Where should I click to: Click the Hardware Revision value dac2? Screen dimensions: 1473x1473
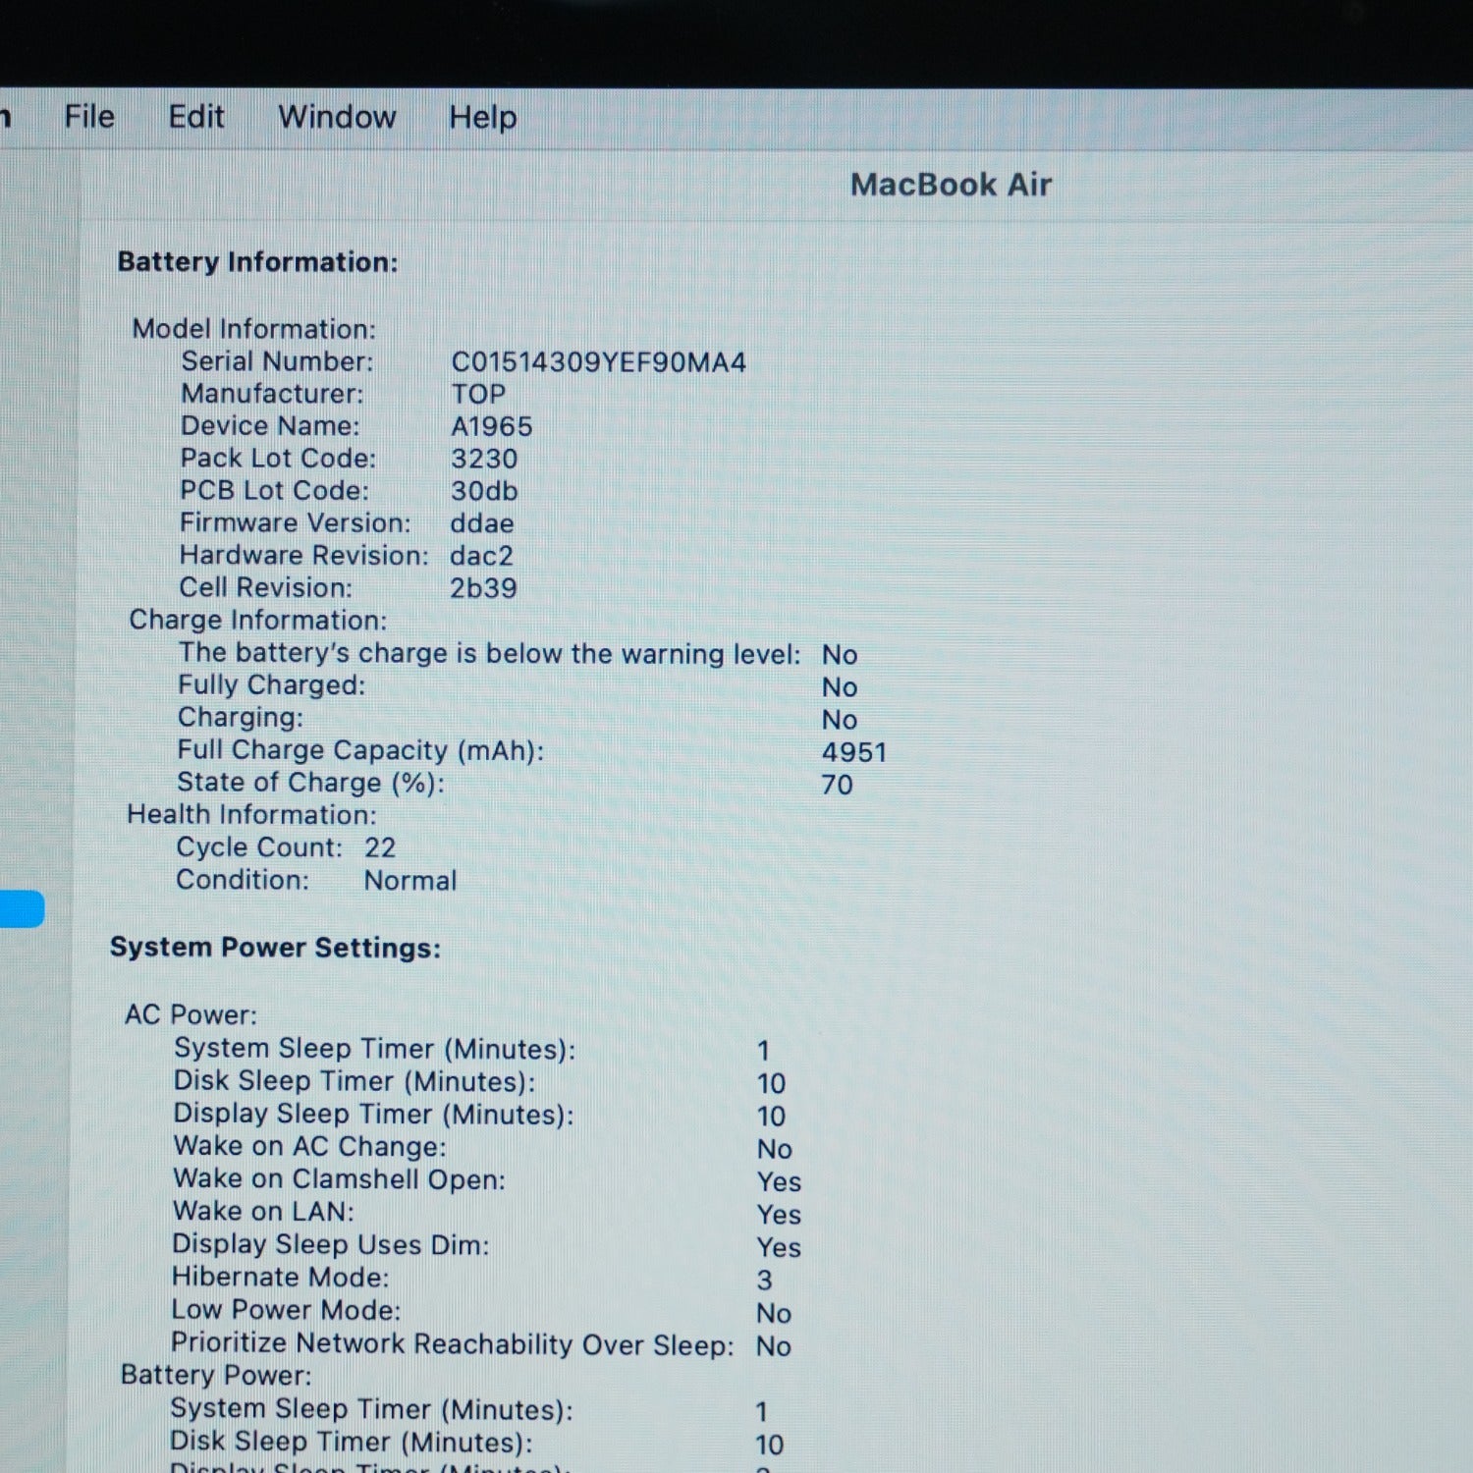(x=481, y=556)
